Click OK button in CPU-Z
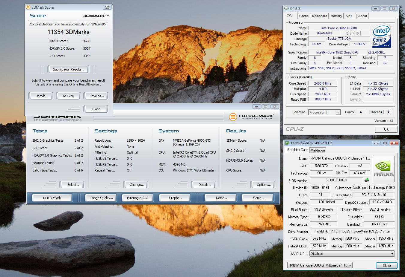Screen dimensions: 405x277 click(x=386, y=129)
